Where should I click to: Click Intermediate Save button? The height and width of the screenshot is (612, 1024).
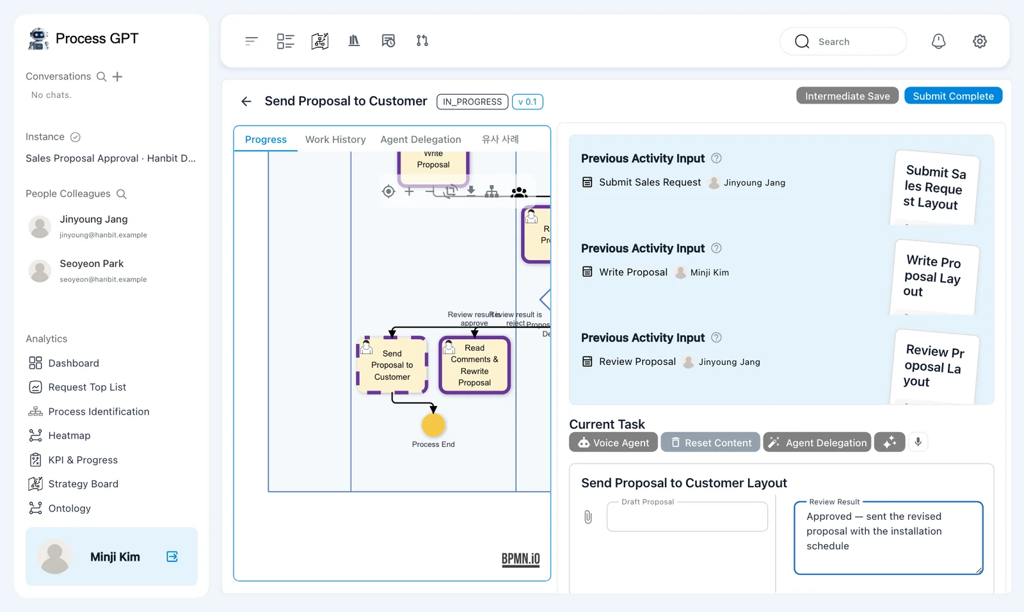pos(847,96)
